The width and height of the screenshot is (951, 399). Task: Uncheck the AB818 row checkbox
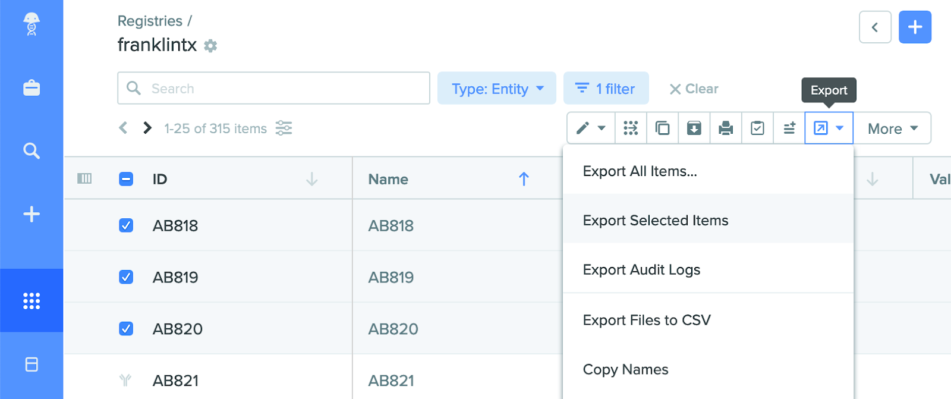126,225
